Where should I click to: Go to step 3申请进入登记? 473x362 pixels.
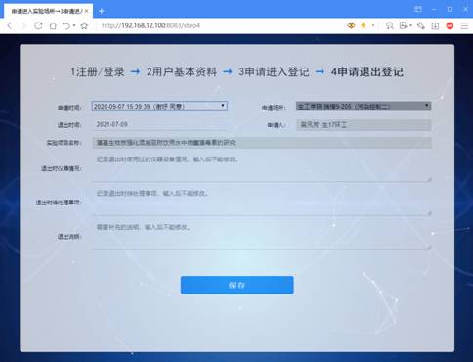(274, 71)
